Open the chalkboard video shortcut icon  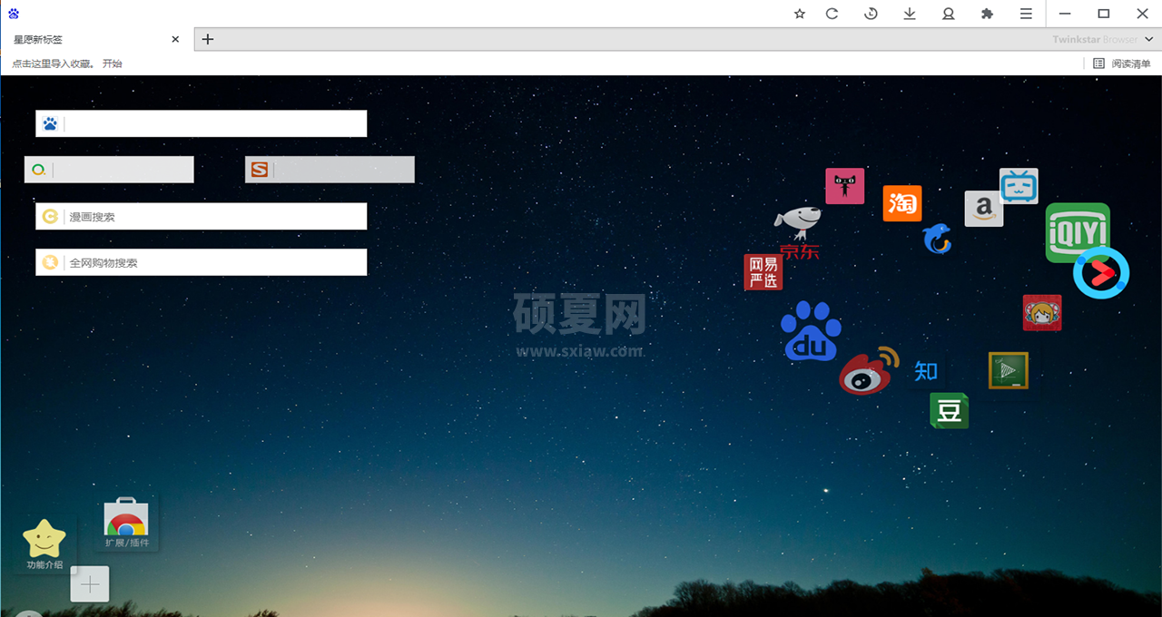tap(1009, 370)
